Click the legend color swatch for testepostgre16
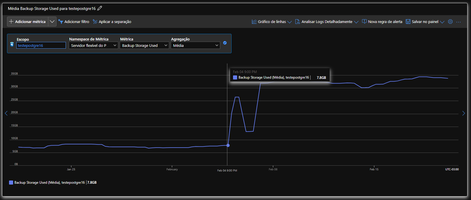 (11, 183)
